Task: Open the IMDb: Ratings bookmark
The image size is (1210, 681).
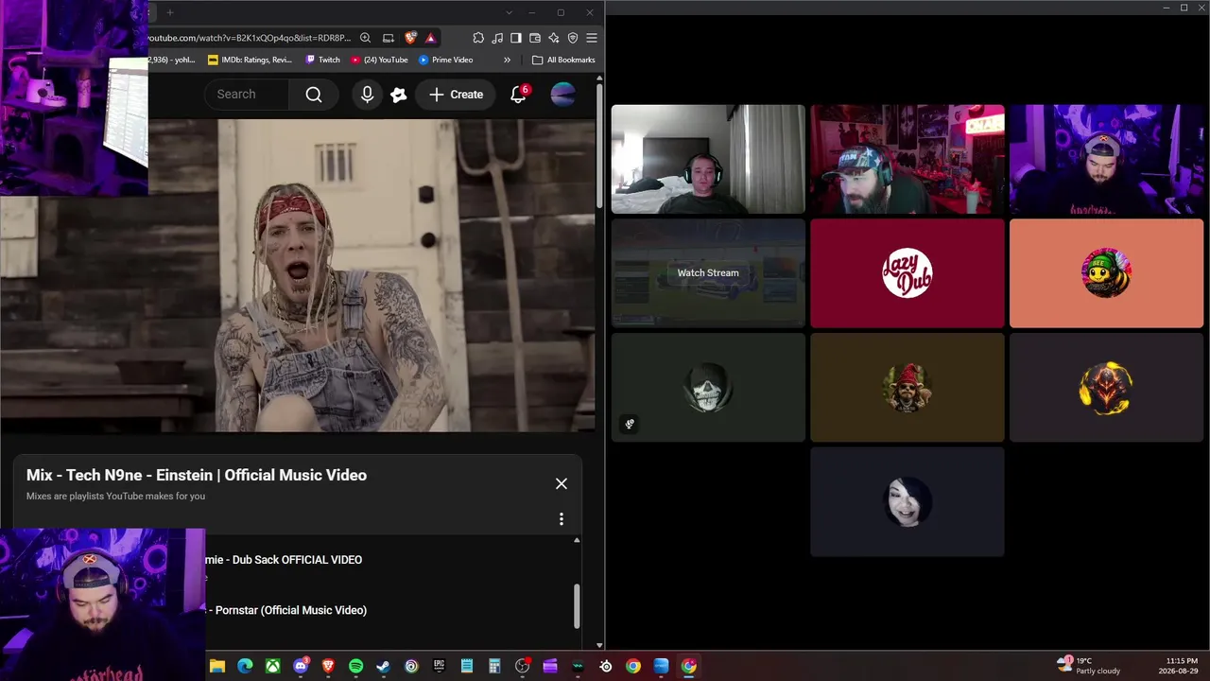Action: [x=251, y=60]
